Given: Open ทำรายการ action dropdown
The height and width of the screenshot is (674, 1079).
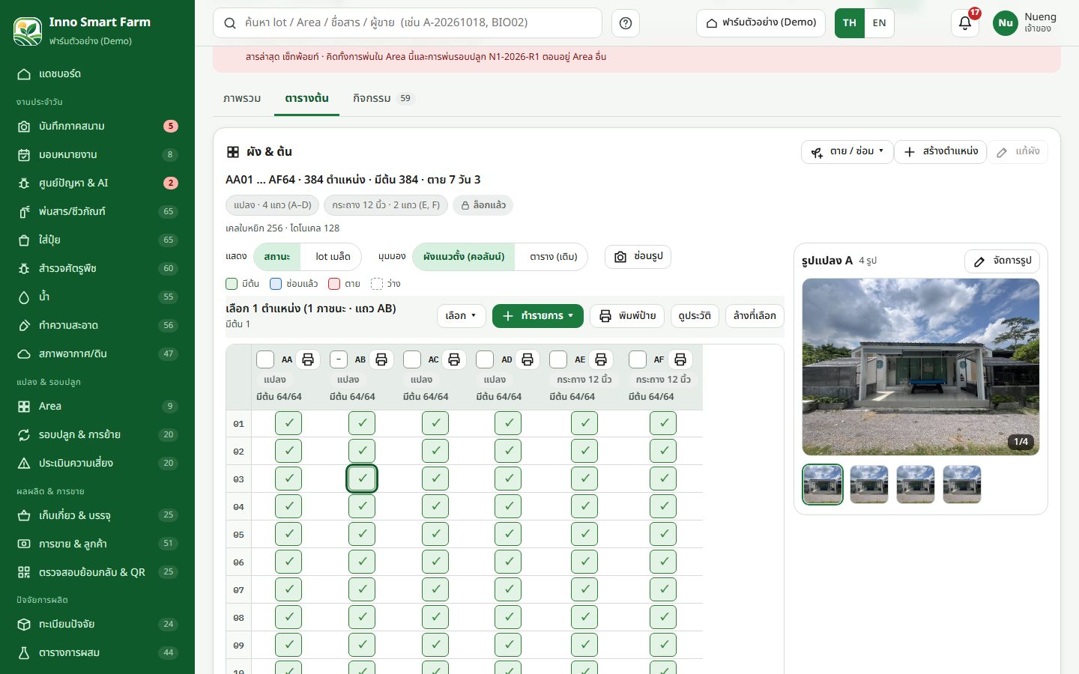Looking at the screenshot, I should tap(538, 316).
